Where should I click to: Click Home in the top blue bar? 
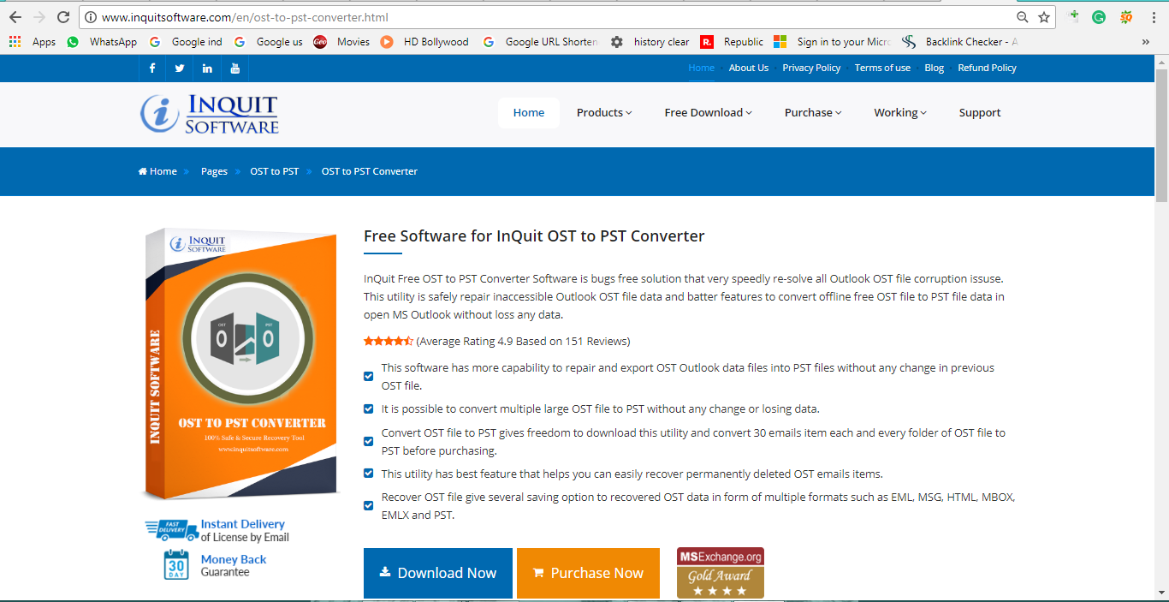(x=701, y=68)
